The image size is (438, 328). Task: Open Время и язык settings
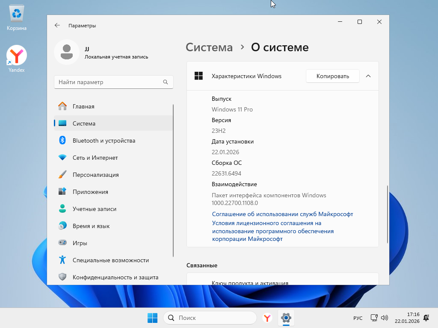coord(91,226)
